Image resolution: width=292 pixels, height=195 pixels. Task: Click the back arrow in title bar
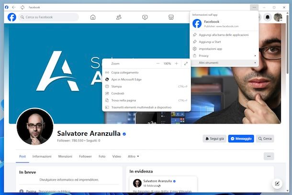coord(14,7)
